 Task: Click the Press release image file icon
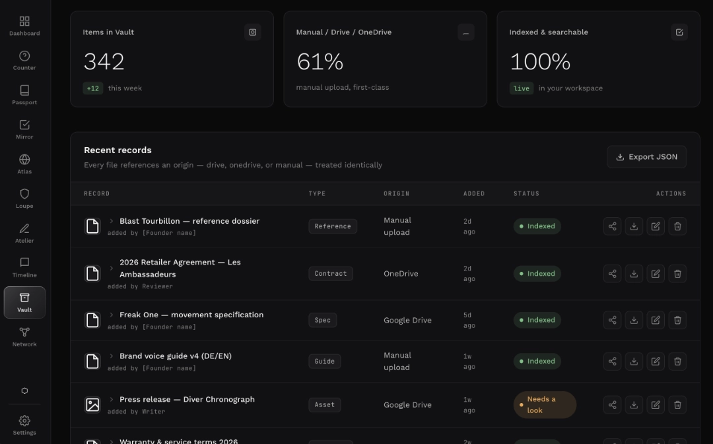[92, 405]
